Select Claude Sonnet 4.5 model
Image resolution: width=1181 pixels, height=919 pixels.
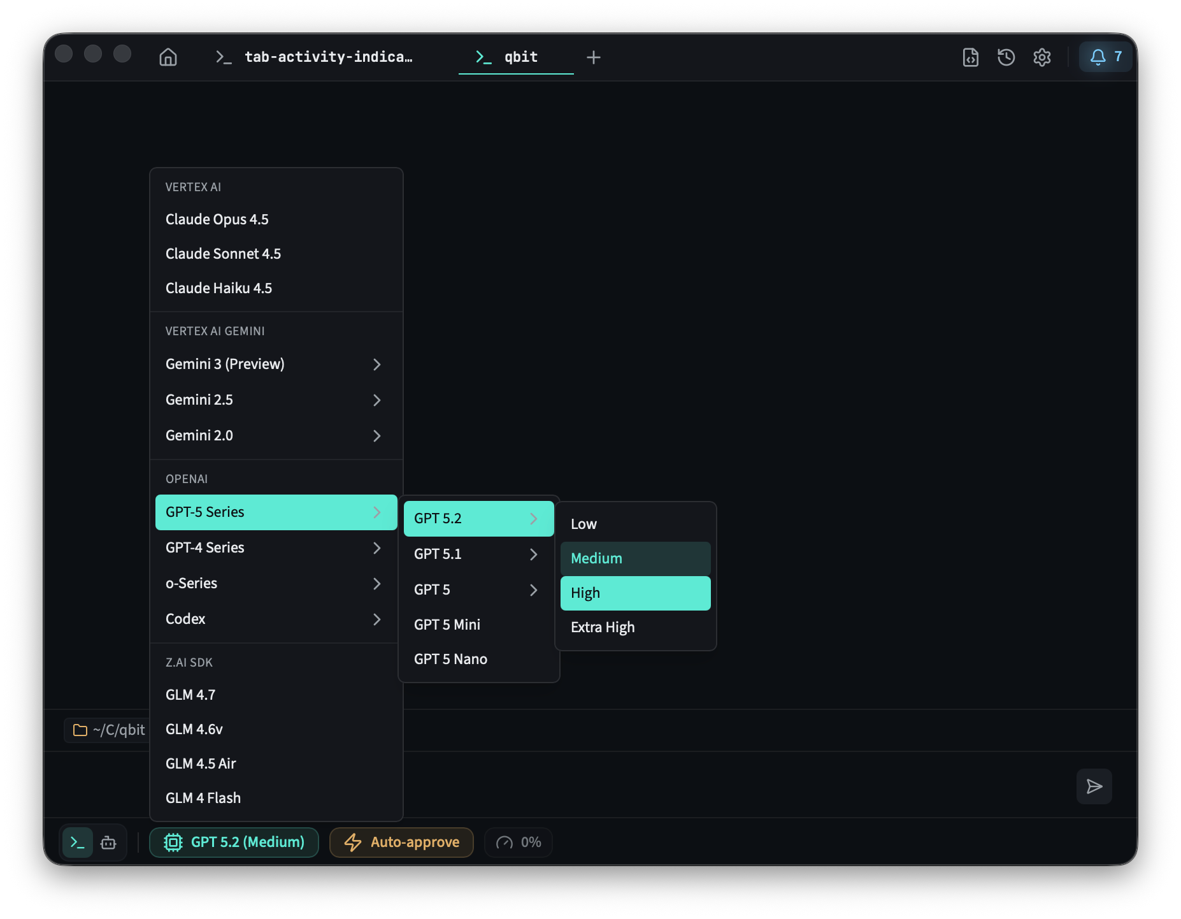[x=276, y=254]
